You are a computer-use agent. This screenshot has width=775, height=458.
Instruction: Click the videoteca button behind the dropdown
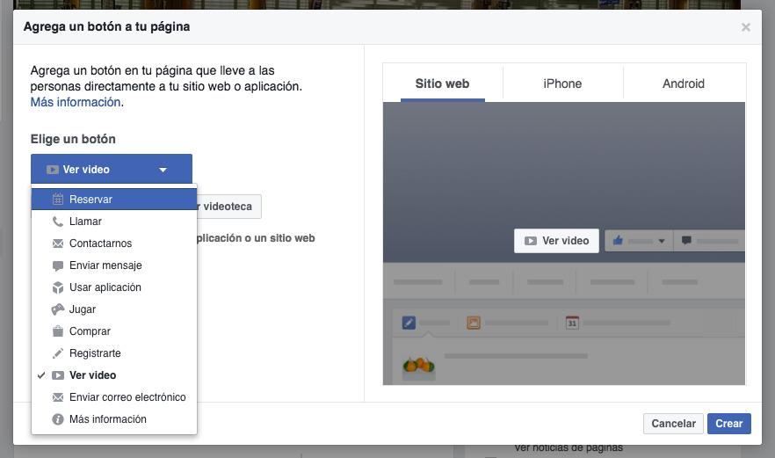click(x=228, y=207)
